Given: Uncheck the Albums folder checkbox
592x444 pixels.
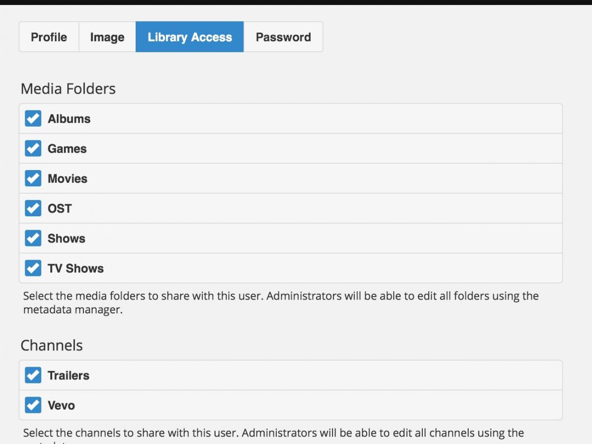Looking at the screenshot, I should point(33,119).
